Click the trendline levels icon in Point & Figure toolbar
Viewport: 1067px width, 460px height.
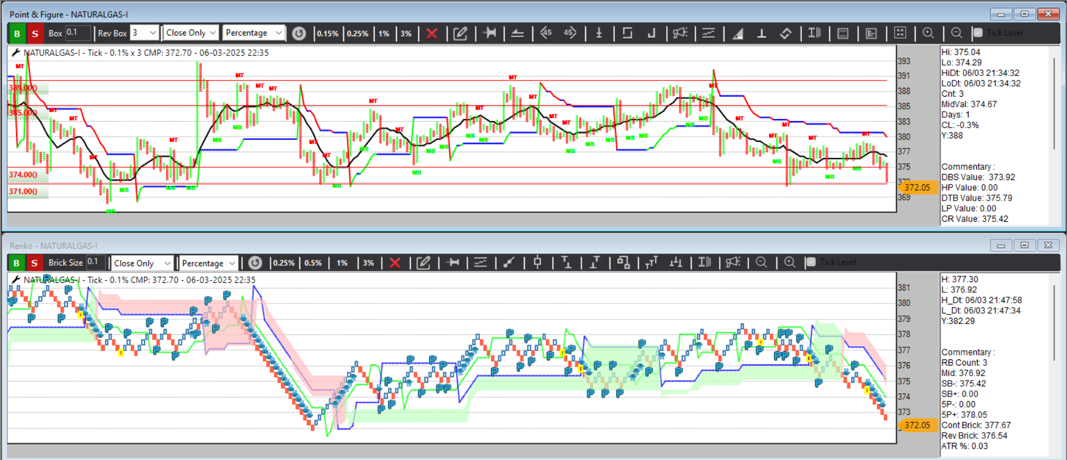click(517, 33)
